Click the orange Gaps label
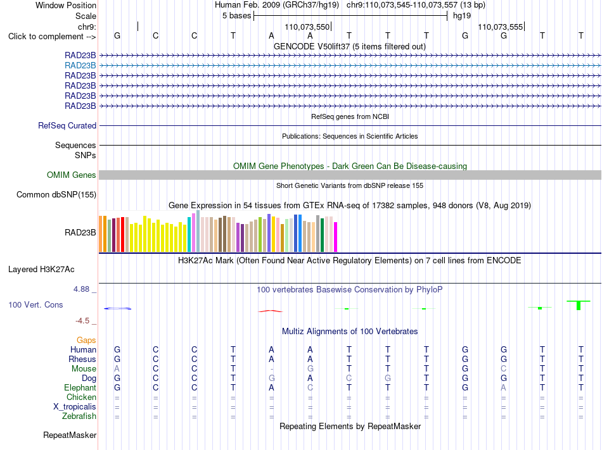This screenshot has width=602, height=450. [x=86, y=341]
